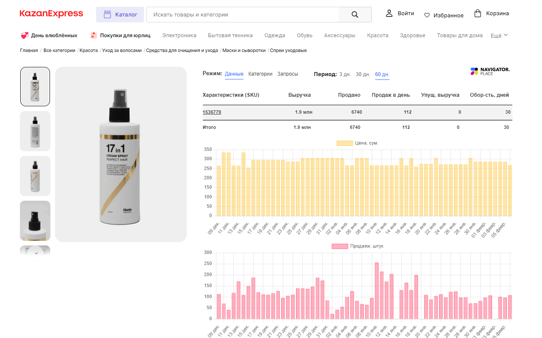The height and width of the screenshot is (338, 542).
Task: Go to 'Главная' breadcrumb
Action: [x=29, y=50]
